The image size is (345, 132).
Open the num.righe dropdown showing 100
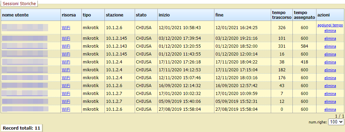click(x=336, y=122)
